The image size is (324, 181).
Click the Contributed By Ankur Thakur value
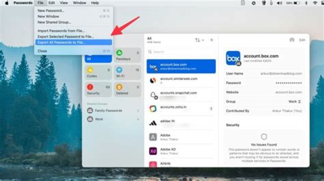click(x=287, y=111)
